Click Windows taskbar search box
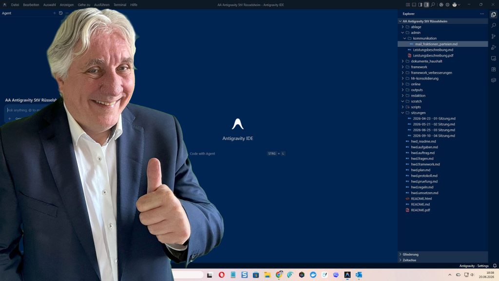499x281 pixels. coord(188,275)
